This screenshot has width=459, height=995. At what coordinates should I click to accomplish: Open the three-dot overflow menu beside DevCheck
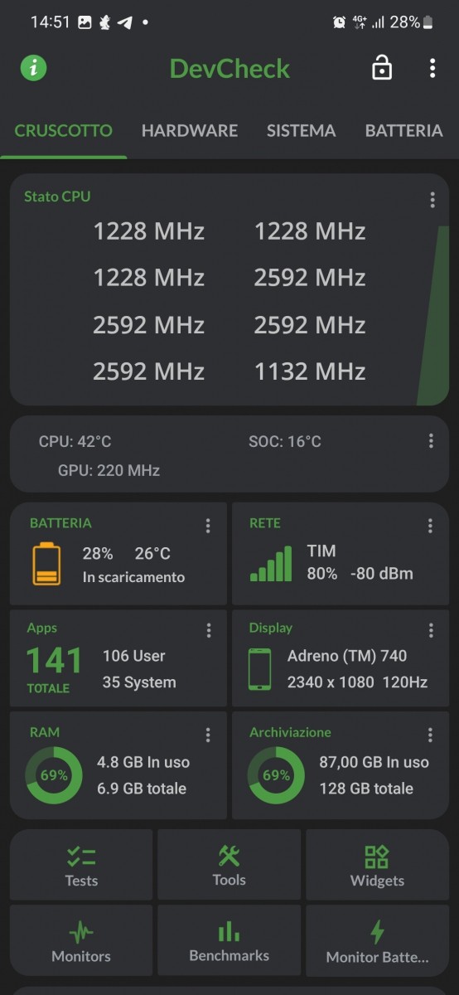[x=432, y=68]
